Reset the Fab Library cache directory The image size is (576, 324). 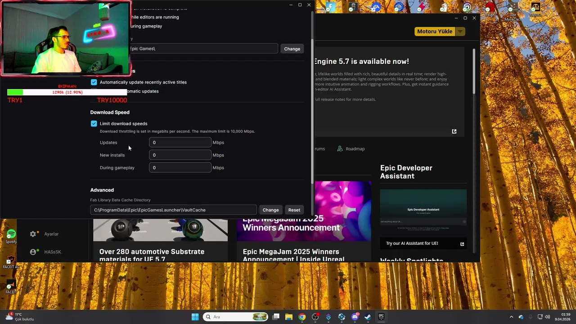[294, 210]
